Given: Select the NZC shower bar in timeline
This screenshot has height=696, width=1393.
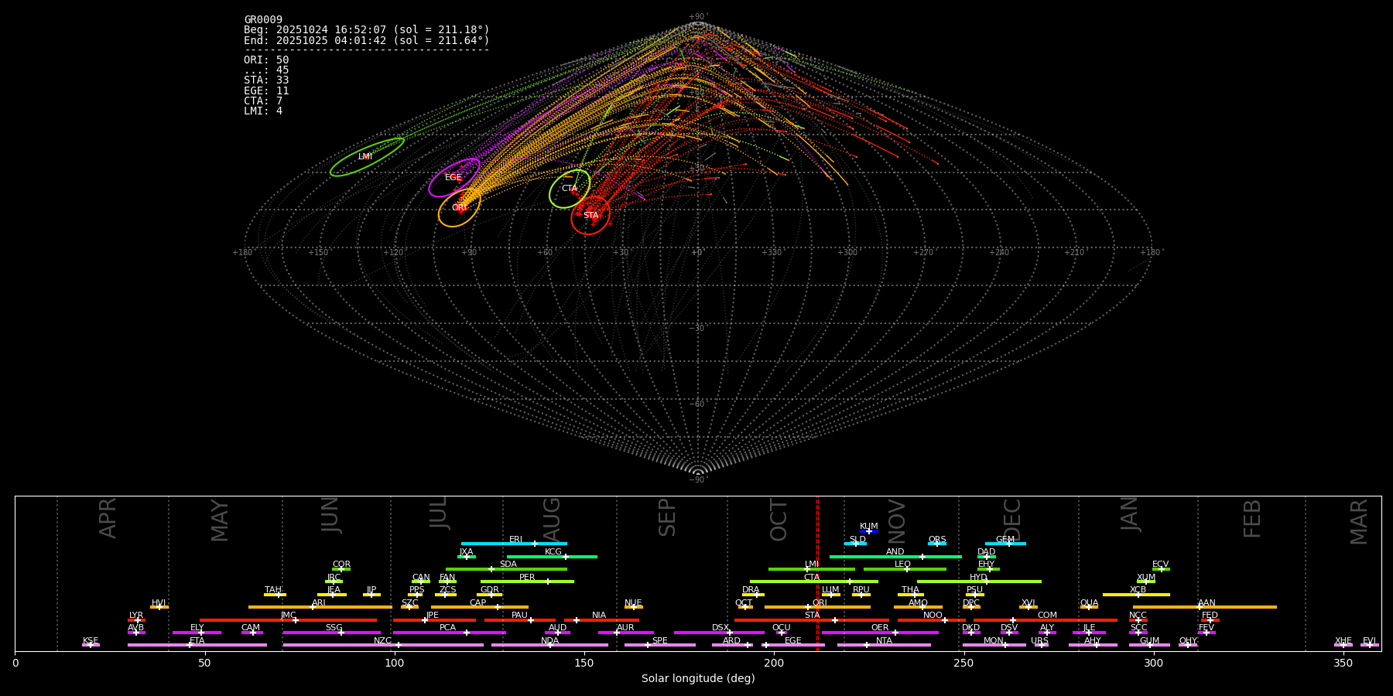Looking at the screenshot, I should coord(382,645).
